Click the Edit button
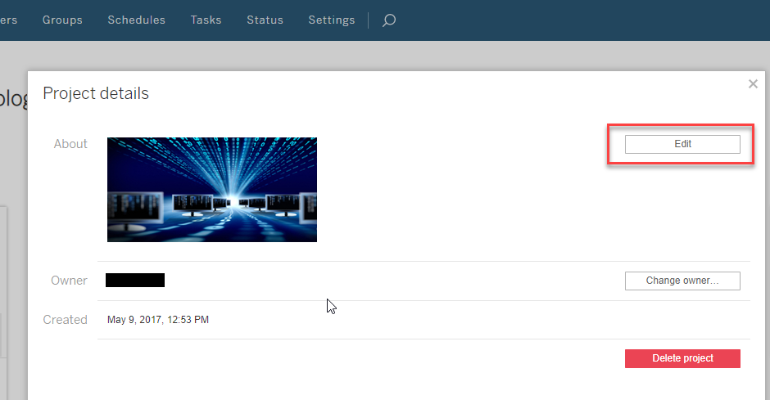The height and width of the screenshot is (400, 770). pos(682,144)
